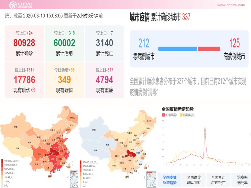Click the question mark icon beside 现有确诊

tap(33, 90)
